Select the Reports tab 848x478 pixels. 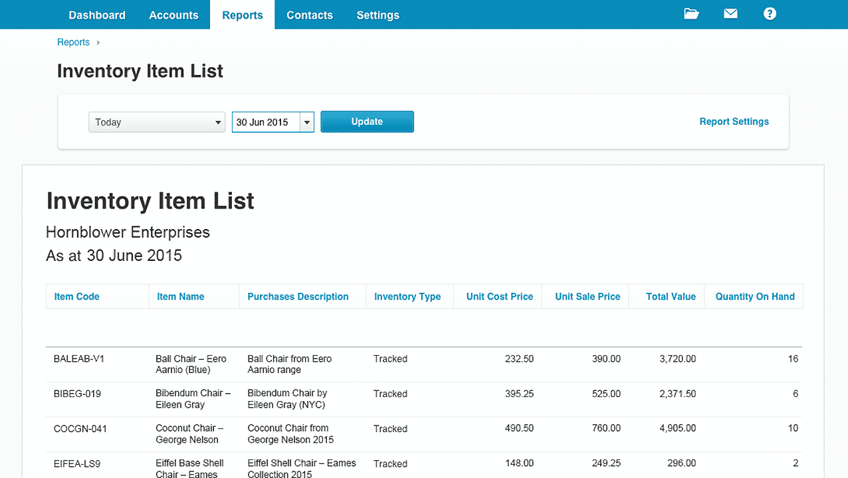(242, 15)
